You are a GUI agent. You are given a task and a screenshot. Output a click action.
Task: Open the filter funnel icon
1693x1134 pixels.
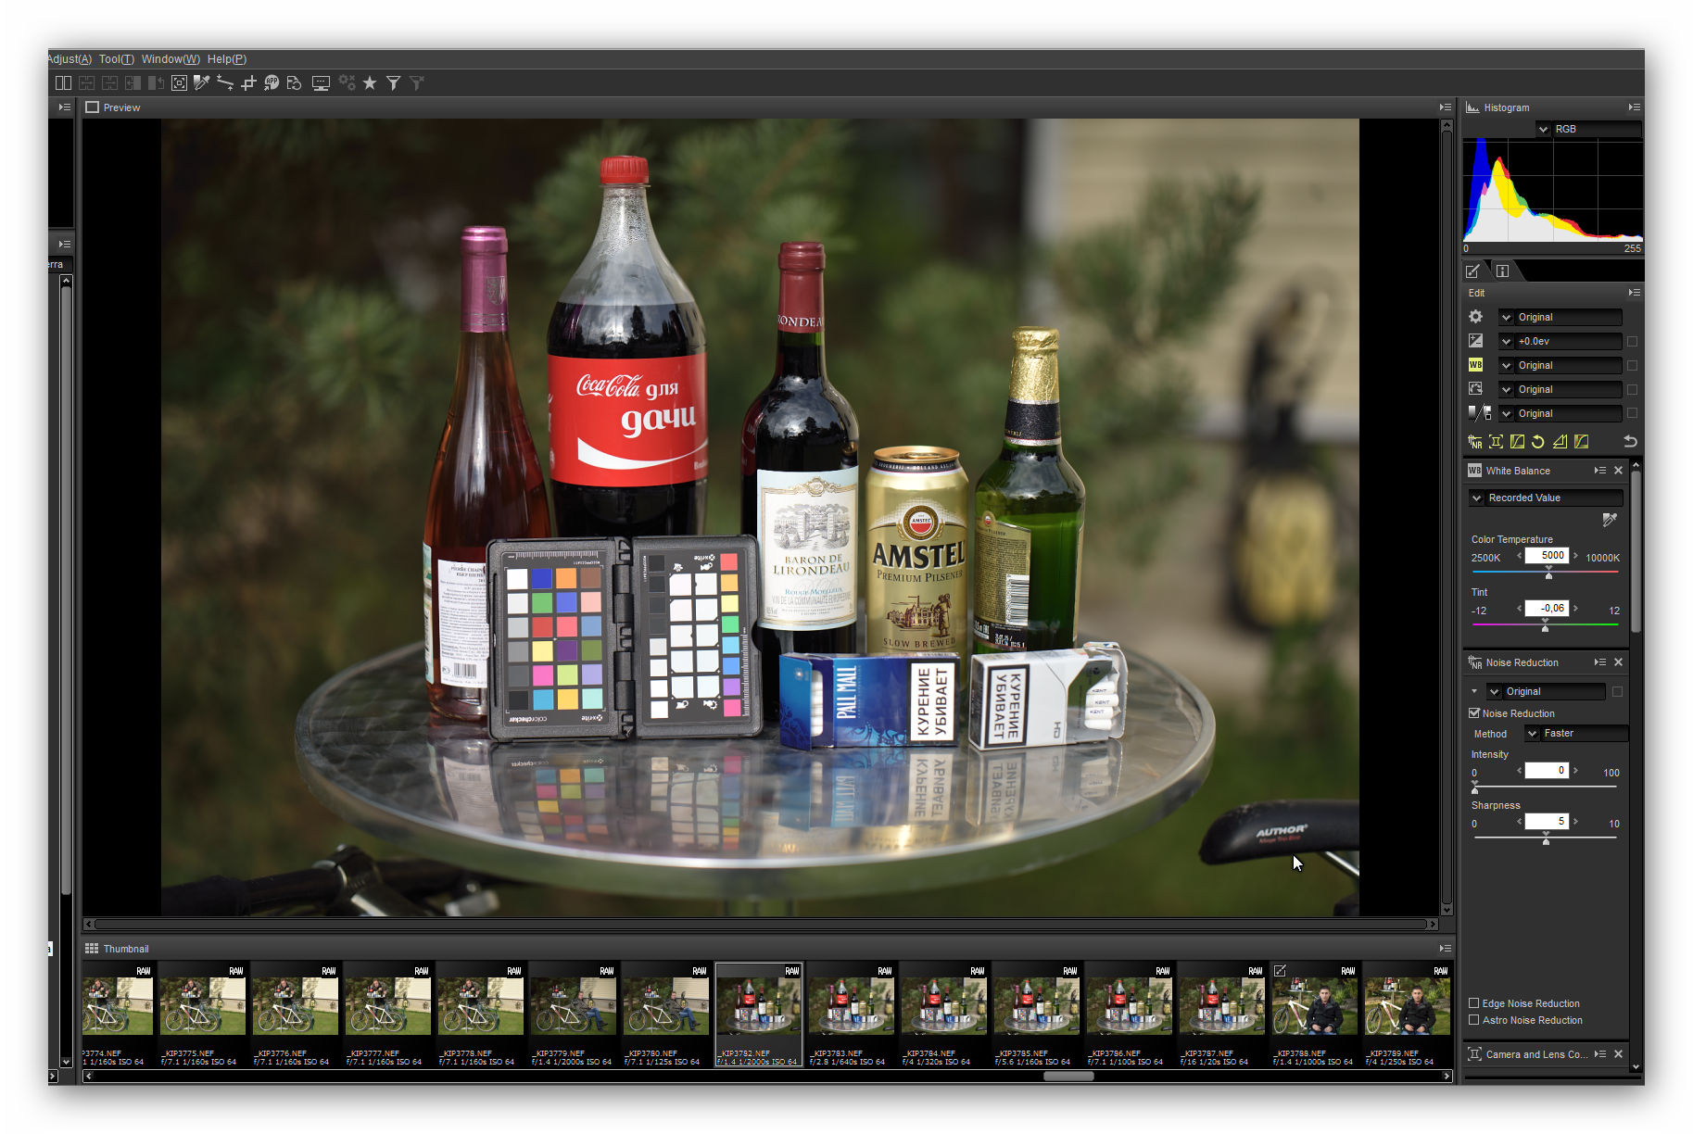[x=394, y=83]
